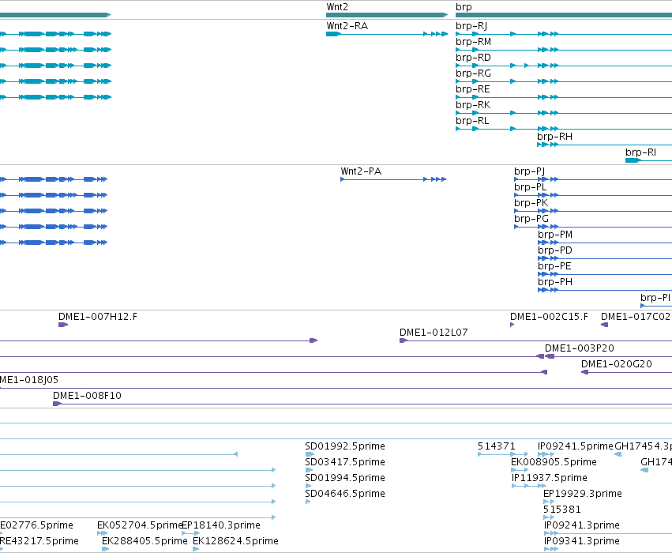Screen dimensions: 672x553
Task: Select the brp-PH protein label
Action: pyautogui.click(x=555, y=283)
